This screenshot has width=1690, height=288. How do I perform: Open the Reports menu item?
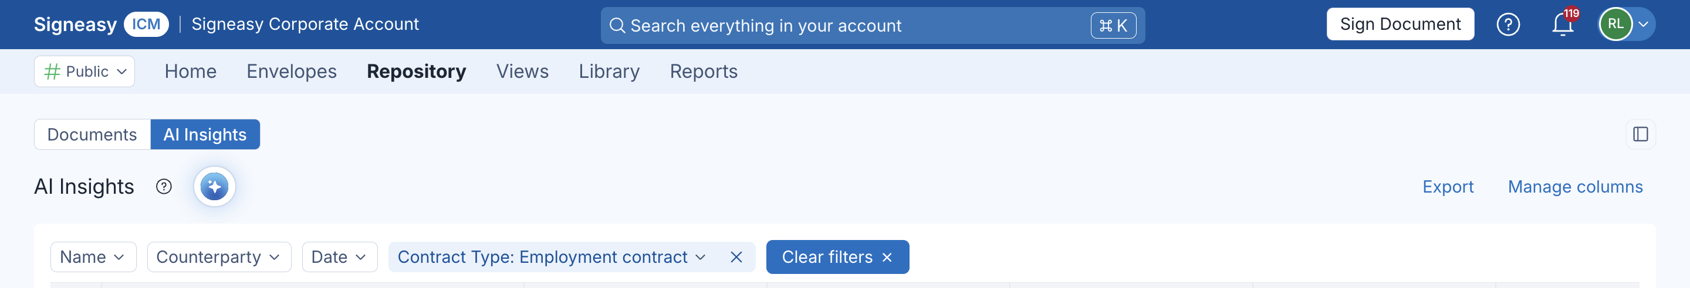coord(704,71)
